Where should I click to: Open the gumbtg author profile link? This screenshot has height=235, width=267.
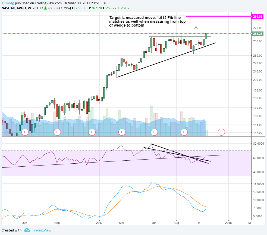[8, 3]
